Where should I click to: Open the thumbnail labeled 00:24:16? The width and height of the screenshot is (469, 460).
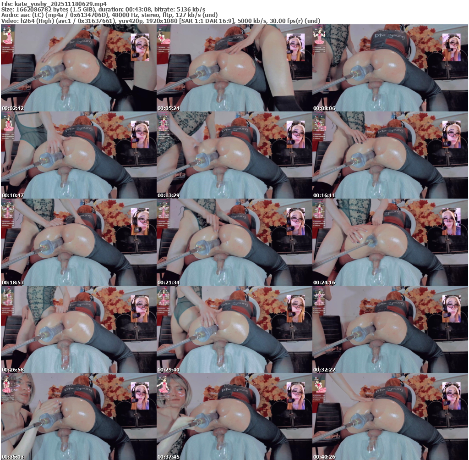pyautogui.click(x=390, y=242)
